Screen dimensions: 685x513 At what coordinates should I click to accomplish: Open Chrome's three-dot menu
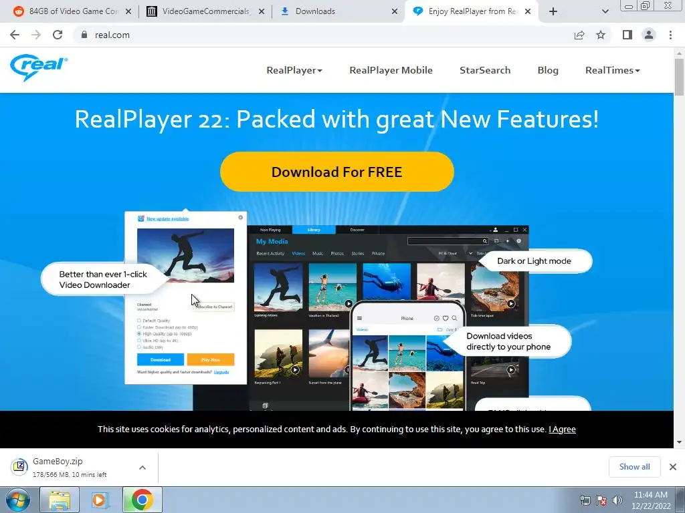coord(670,35)
